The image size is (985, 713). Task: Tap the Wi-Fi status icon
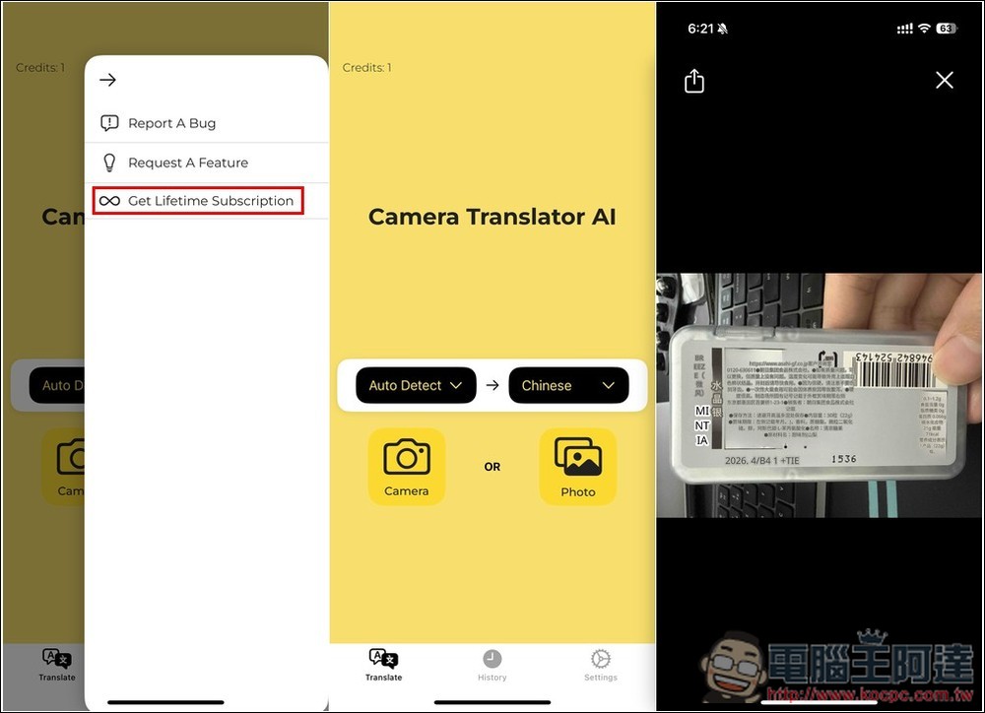click(x=924, y=29)
